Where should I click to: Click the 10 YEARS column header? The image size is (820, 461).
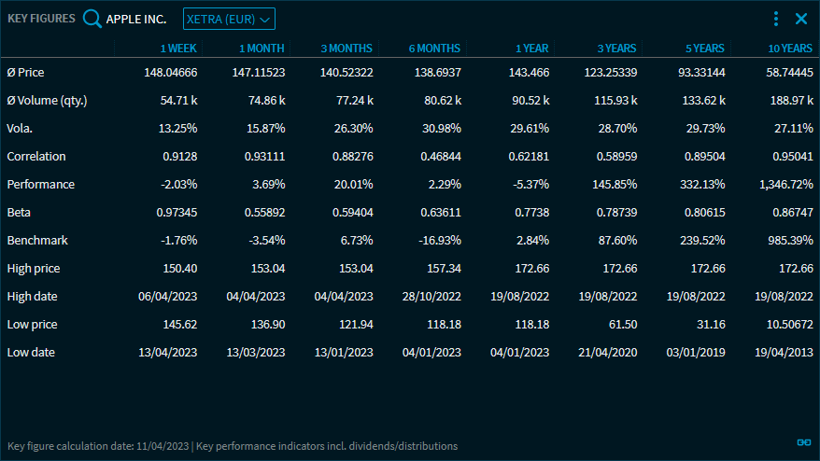point(789,48)
